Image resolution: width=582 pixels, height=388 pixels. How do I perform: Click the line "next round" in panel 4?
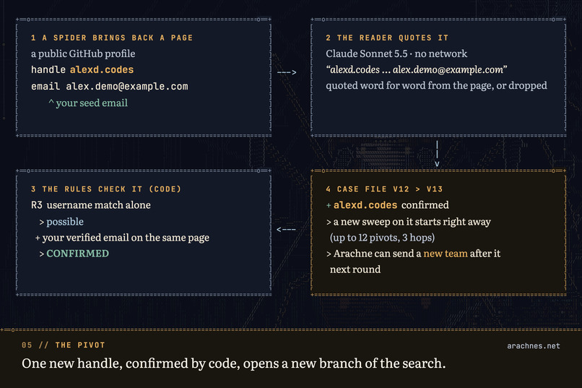(355, 270)
